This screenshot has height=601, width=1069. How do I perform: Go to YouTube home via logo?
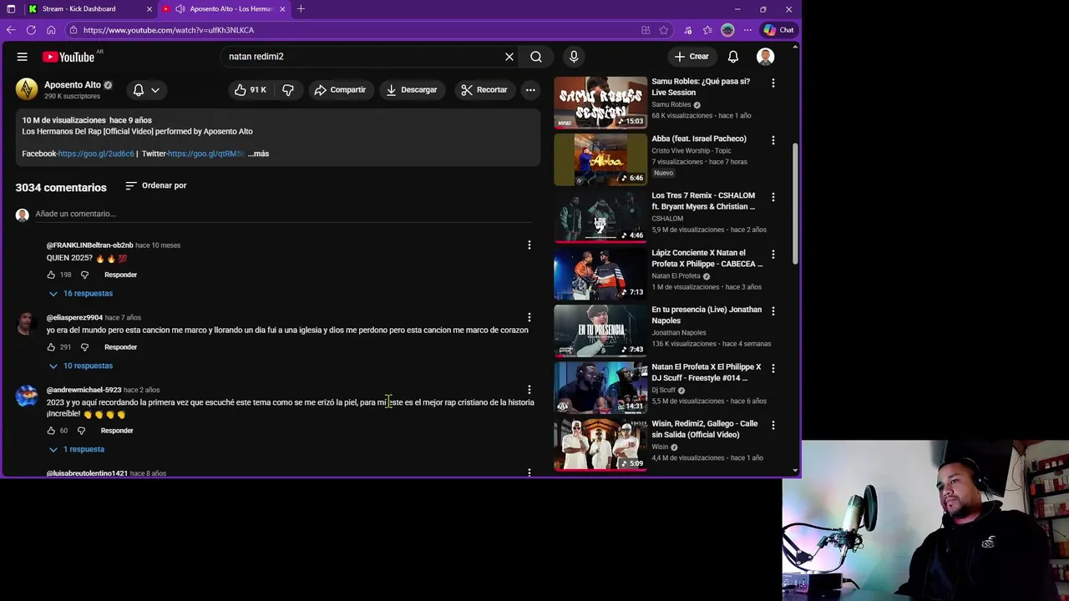(x=68, y=57)
